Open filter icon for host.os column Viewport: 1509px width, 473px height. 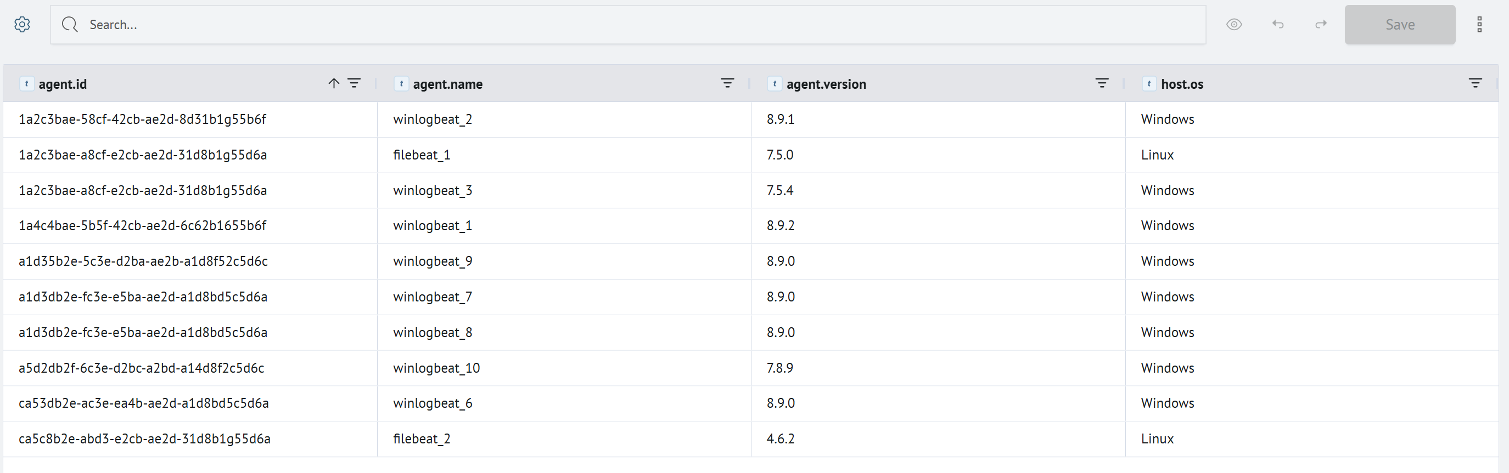tap(1476, 83)
